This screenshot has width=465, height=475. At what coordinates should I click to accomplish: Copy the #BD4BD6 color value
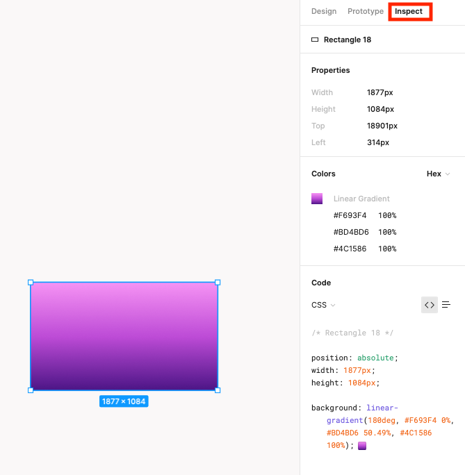click(x=351, y=232)
